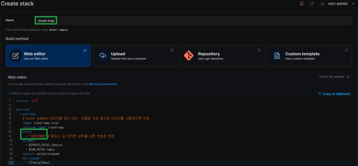Open the official documentation link
The height and width of the screenshot is (166, 358).
[103, 84]
